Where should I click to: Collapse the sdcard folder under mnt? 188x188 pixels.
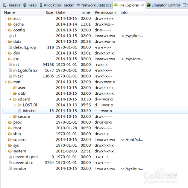click(11, 99)
